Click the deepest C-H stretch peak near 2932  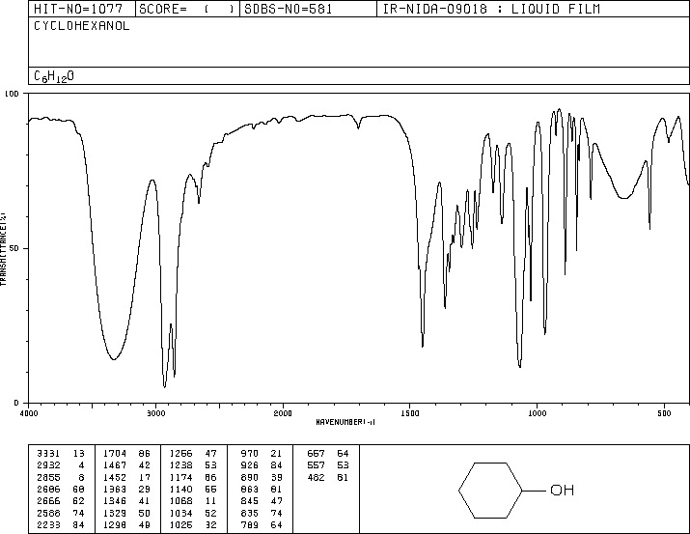tap(164, 386)
